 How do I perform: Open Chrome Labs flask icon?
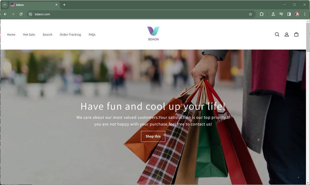273,14
